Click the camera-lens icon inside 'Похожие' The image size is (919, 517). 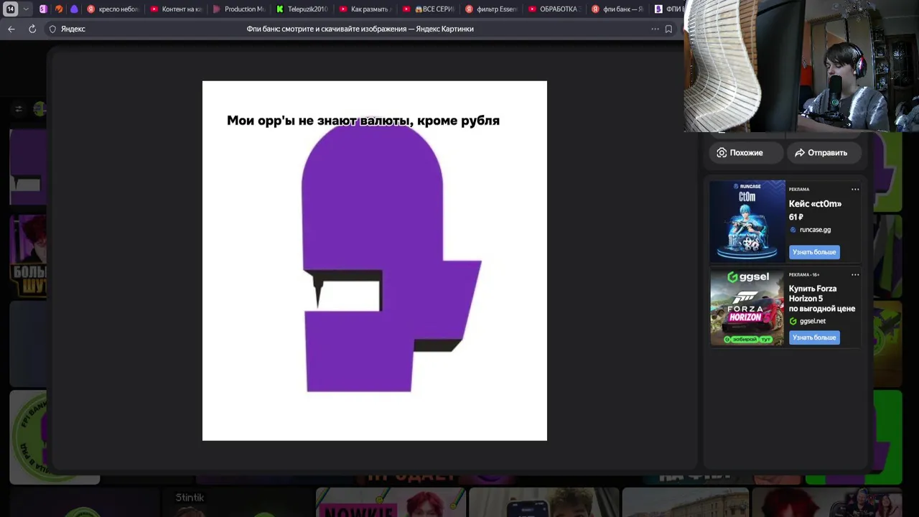click(722, 152)
